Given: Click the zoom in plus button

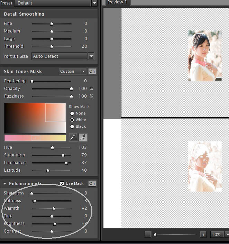Looking at the screenshot, I should 203,234.
